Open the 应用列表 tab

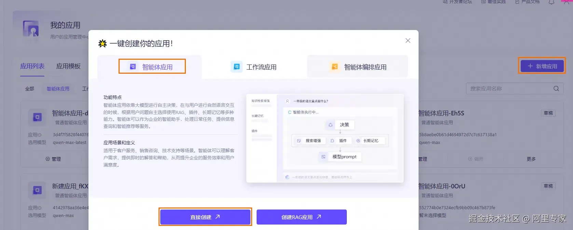(x=32, y=66)
